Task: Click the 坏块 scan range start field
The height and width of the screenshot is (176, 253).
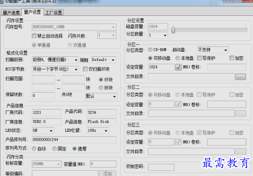Action: (x=43, y=79)
